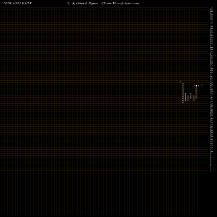Click the 41.77 current price label
This screenshot has width=217, height=217.
tap(201, 85)
